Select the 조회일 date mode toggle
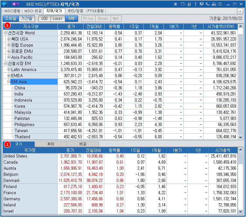Image resolution: width=246 pixels, height=217 pixels. tap(11, 19)
